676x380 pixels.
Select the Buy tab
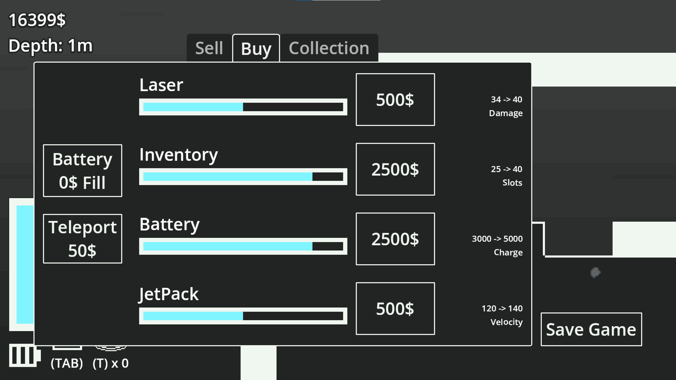[x=256, y=49]
